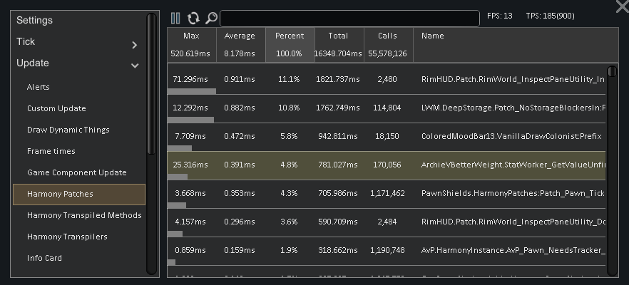Pause the profiler with the pause icon

[175, 19]
